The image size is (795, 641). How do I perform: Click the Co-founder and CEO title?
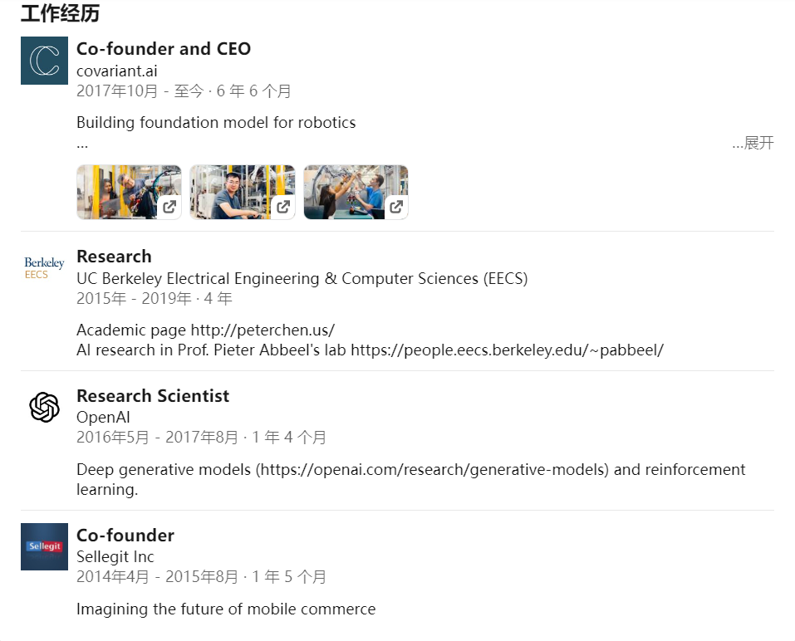click(x=164, y=49)
